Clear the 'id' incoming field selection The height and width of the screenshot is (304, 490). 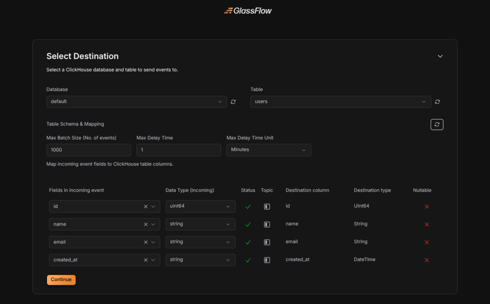[146, 206]
